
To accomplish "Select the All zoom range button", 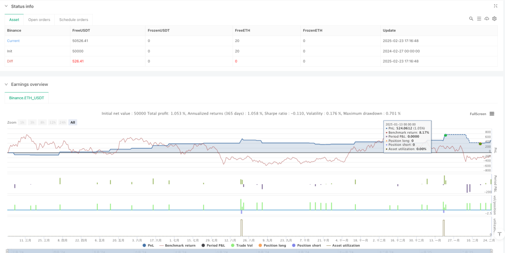I will click(x=73, y=122).
